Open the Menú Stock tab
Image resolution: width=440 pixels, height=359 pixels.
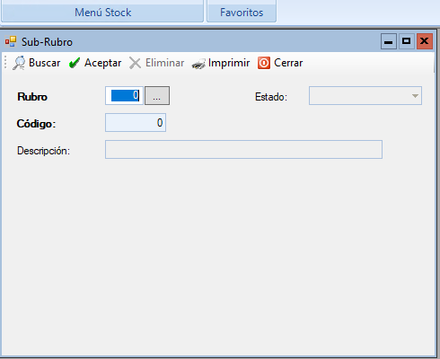pyautogui.click(x=102, y=13)
